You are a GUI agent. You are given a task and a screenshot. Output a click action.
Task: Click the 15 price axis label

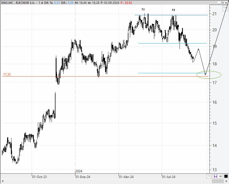(214, 123)
